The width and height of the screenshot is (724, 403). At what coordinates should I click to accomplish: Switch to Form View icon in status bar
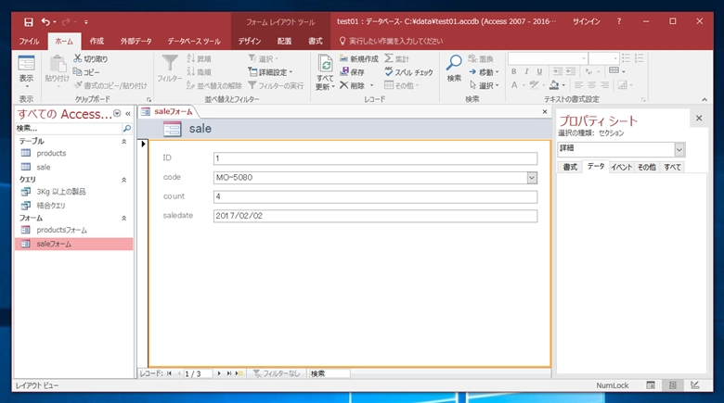(x=651, y=385)
